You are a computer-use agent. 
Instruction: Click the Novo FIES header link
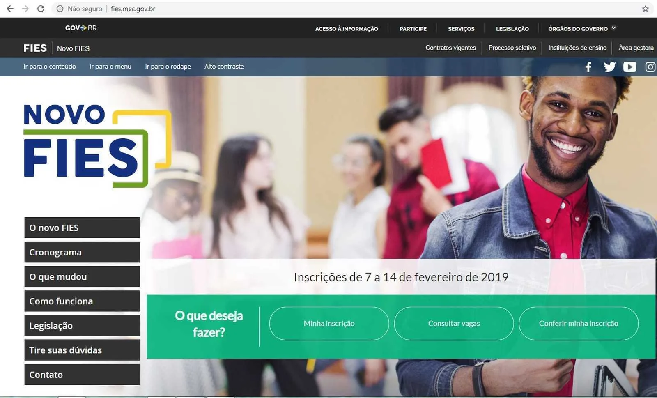[x=73, y=48]
